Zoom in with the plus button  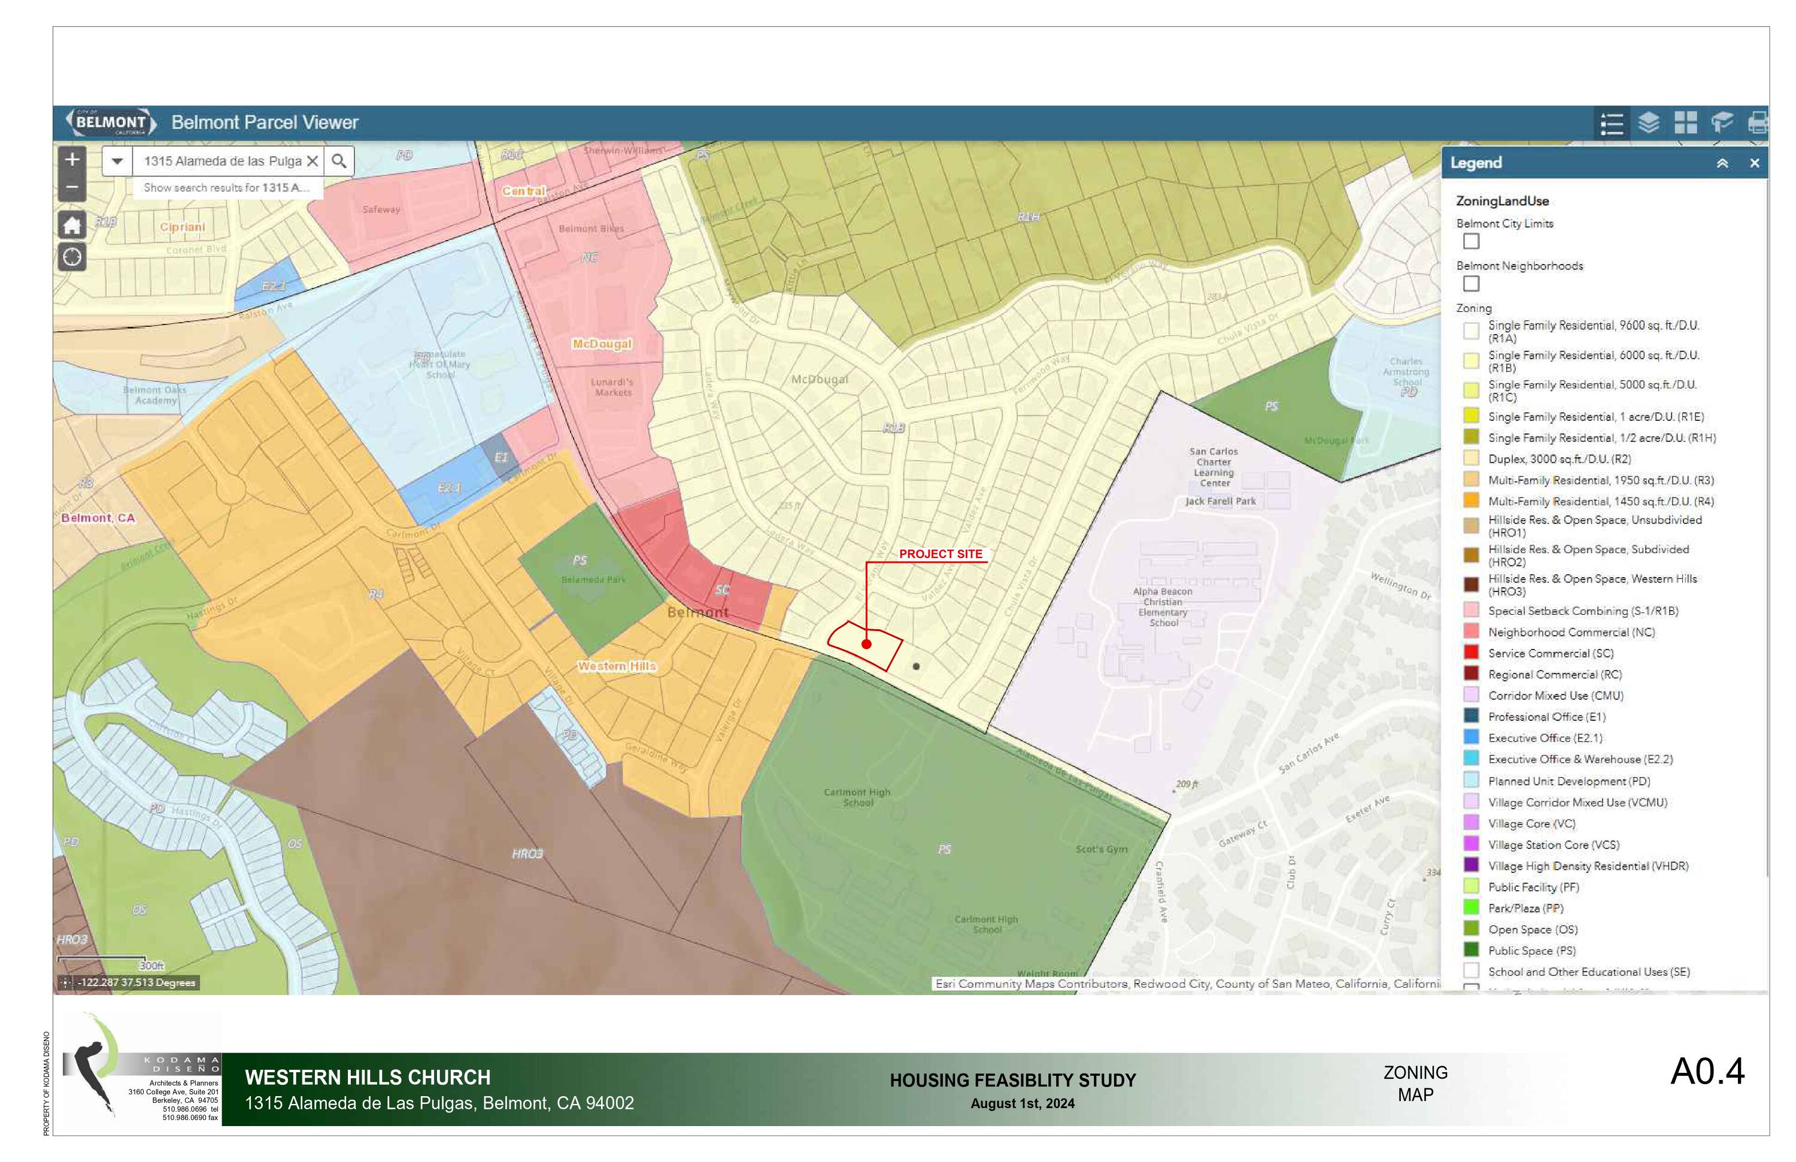click(72, 159)
